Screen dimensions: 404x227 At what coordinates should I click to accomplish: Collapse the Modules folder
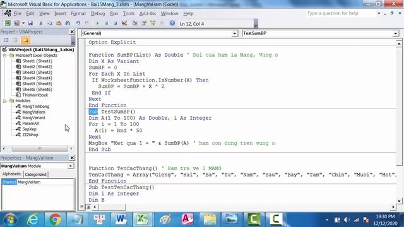pyautogui.click(x=4, y=101)
